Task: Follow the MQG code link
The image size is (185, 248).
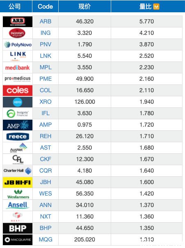Action: tap(46, 239)
